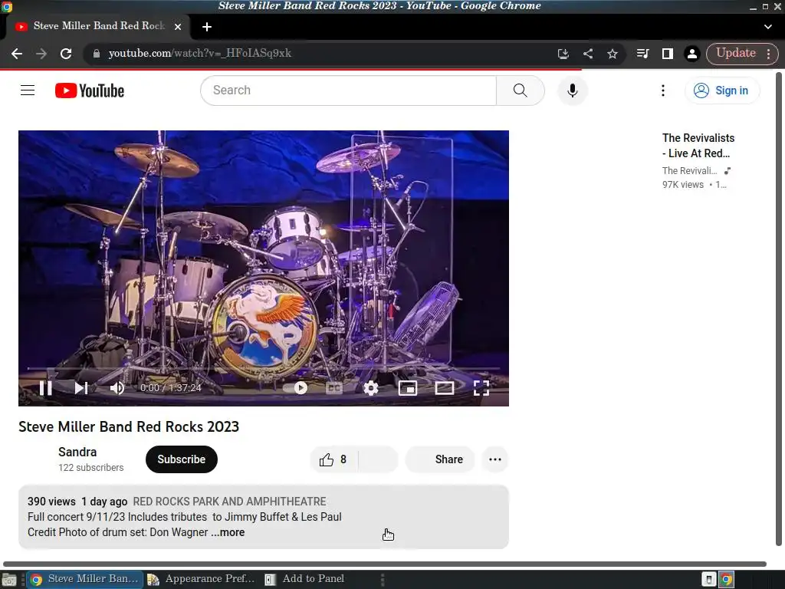Share this page from address bar

tap(588, 54)
